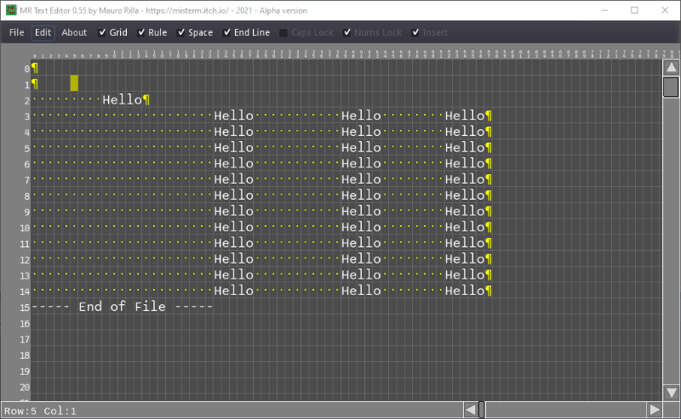Click the vertical scrollbar down arrow
Image resolution: width=681 pixels, height=419 pixels.
click(x=671, y=392)
